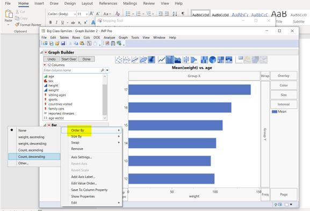Click Underline in the Word ribbon
The image size is (310, 211).
[x=62, y=23]
